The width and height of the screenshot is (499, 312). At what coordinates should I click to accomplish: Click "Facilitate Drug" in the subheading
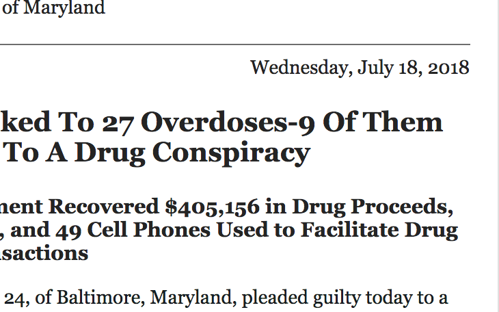pos(379,230)
